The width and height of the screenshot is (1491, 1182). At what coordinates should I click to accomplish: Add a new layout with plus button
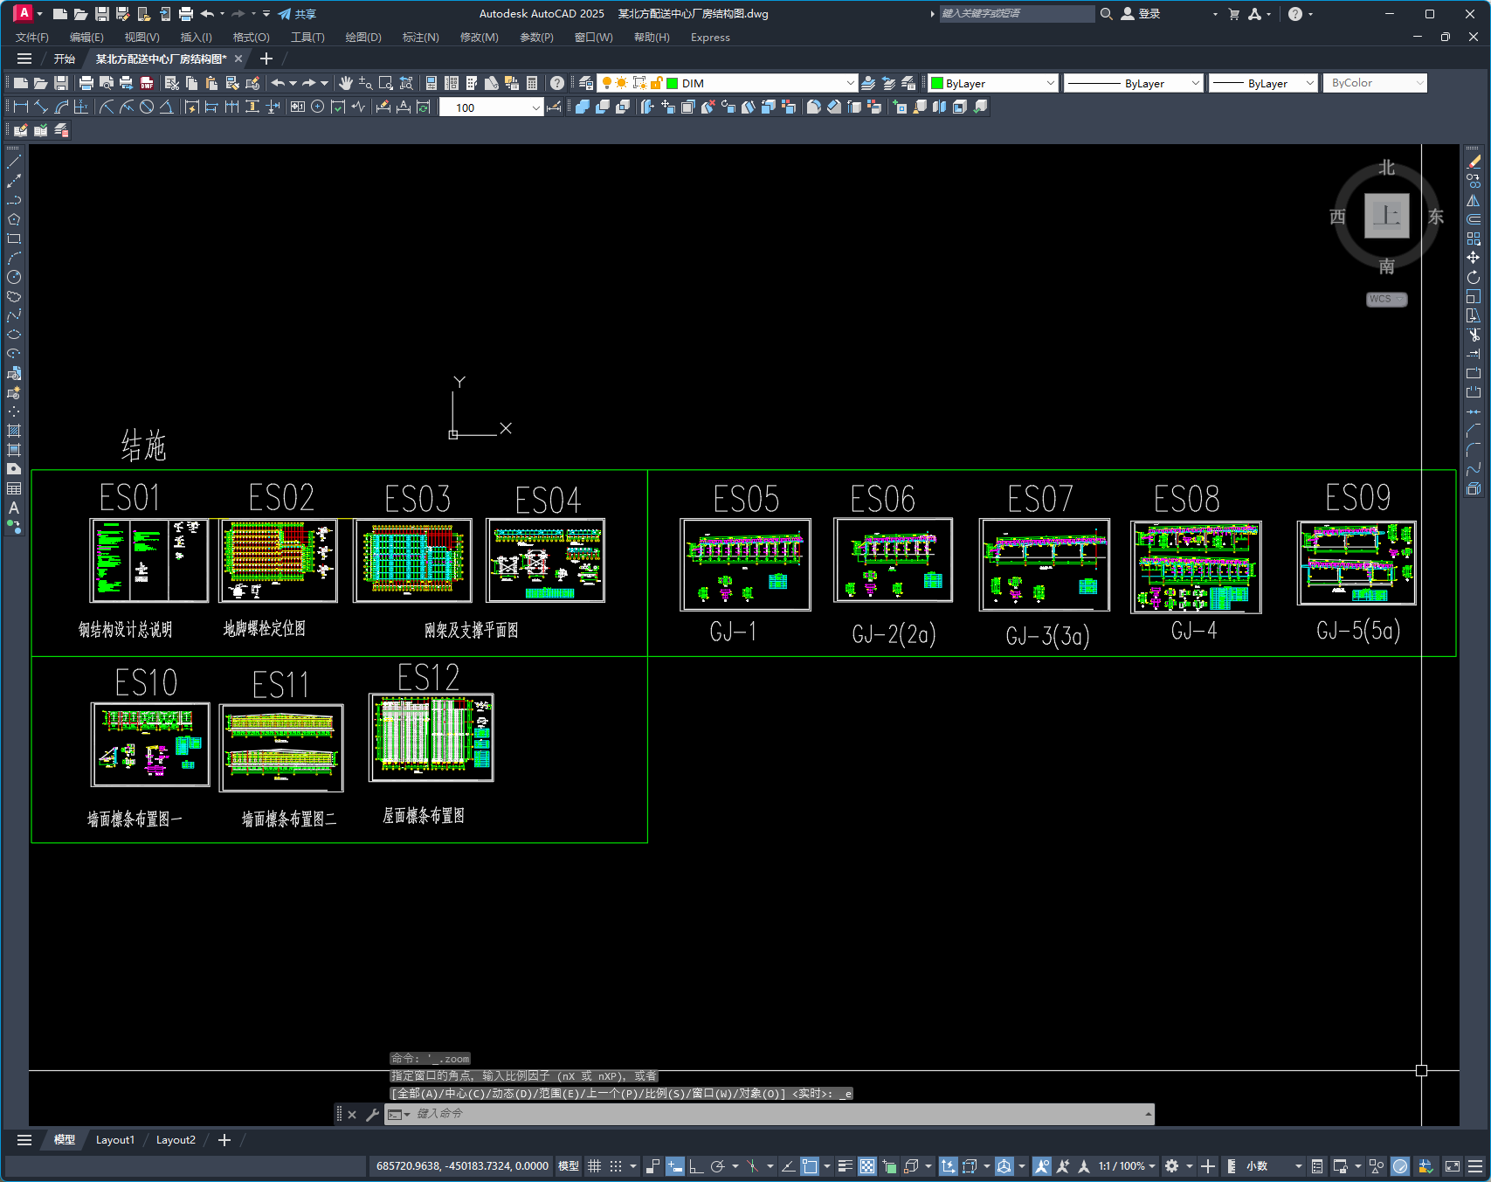[224, 1140]
